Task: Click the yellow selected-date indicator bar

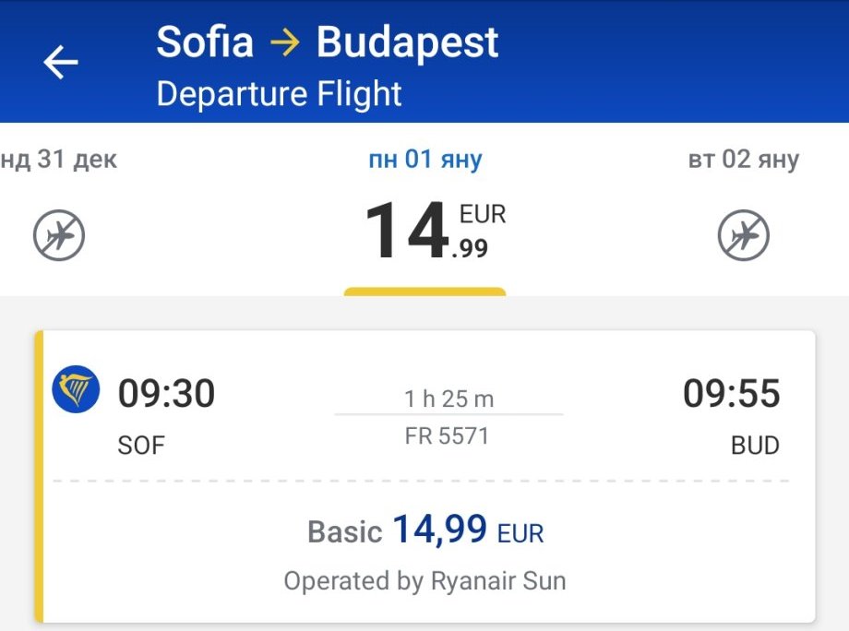Action: [424, 292]
